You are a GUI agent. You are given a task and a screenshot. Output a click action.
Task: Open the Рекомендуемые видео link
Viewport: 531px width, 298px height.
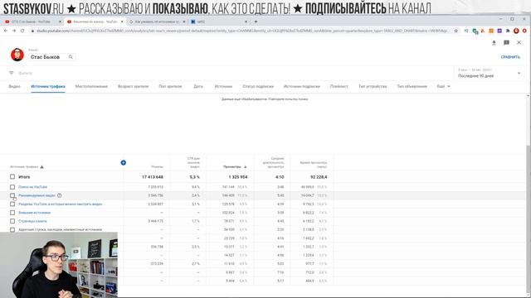[37, 195]
